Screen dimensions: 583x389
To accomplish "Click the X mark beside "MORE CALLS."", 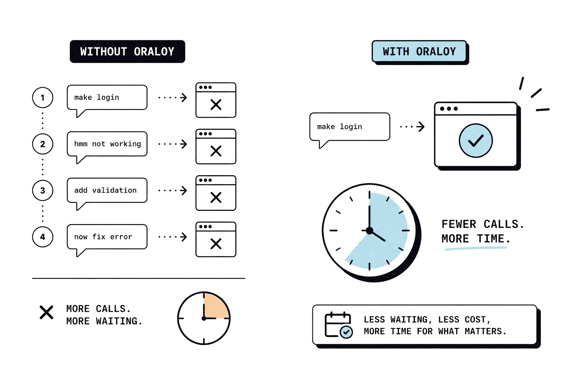I will point(46,312).
